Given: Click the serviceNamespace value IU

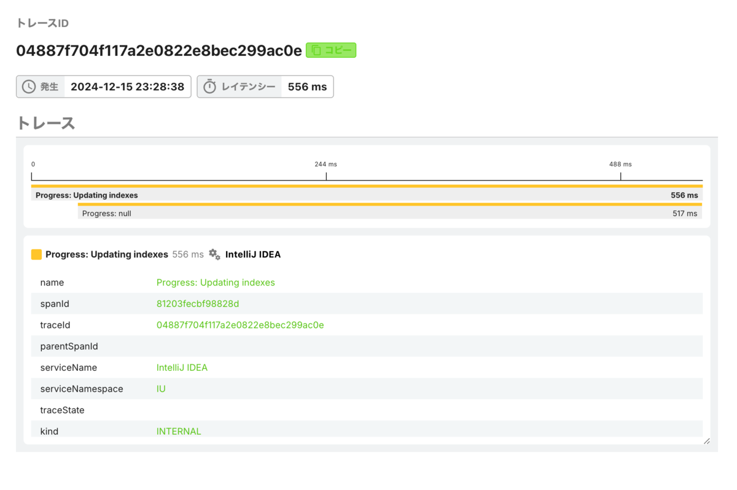Looking at the screenshot, I should [x=161, y=389].
